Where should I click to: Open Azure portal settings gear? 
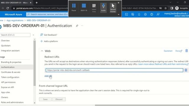tap(145, 14)
